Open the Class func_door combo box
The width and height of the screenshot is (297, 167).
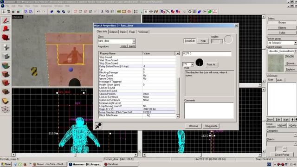(x=134, y=41)
